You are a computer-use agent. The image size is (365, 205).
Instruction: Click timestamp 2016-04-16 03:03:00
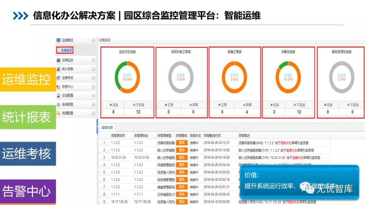point(217,202)
